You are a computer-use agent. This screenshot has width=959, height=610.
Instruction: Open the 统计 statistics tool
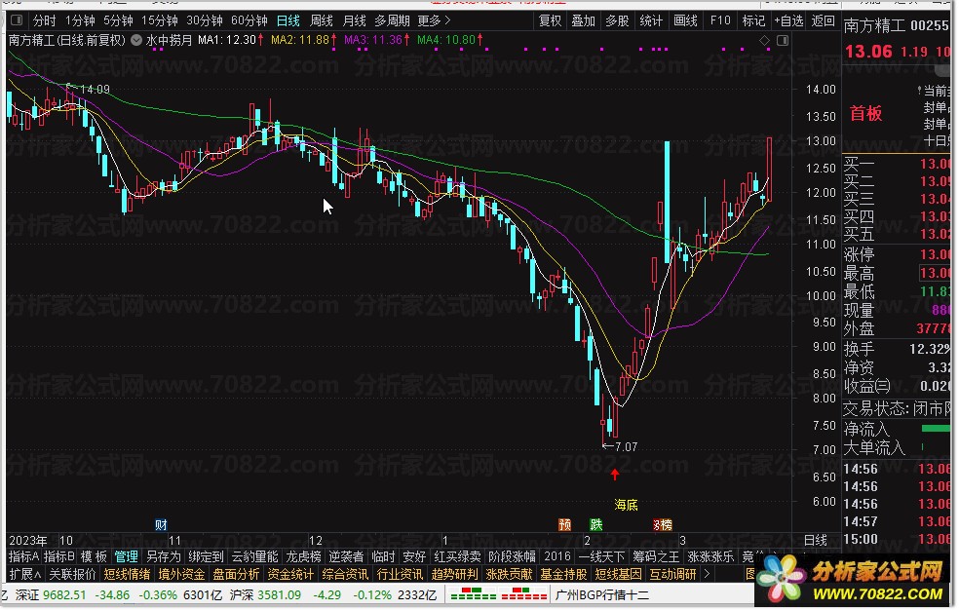(651, 20)
